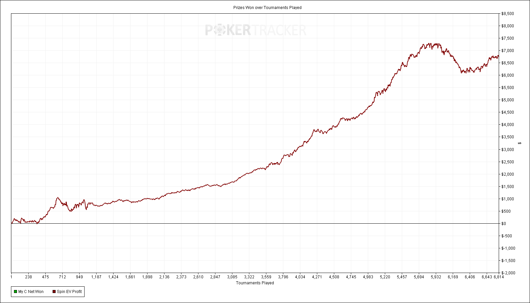Click the $6,000 y-axis value
This screenshot has height=303, width=530.
[x=508, y=75]
